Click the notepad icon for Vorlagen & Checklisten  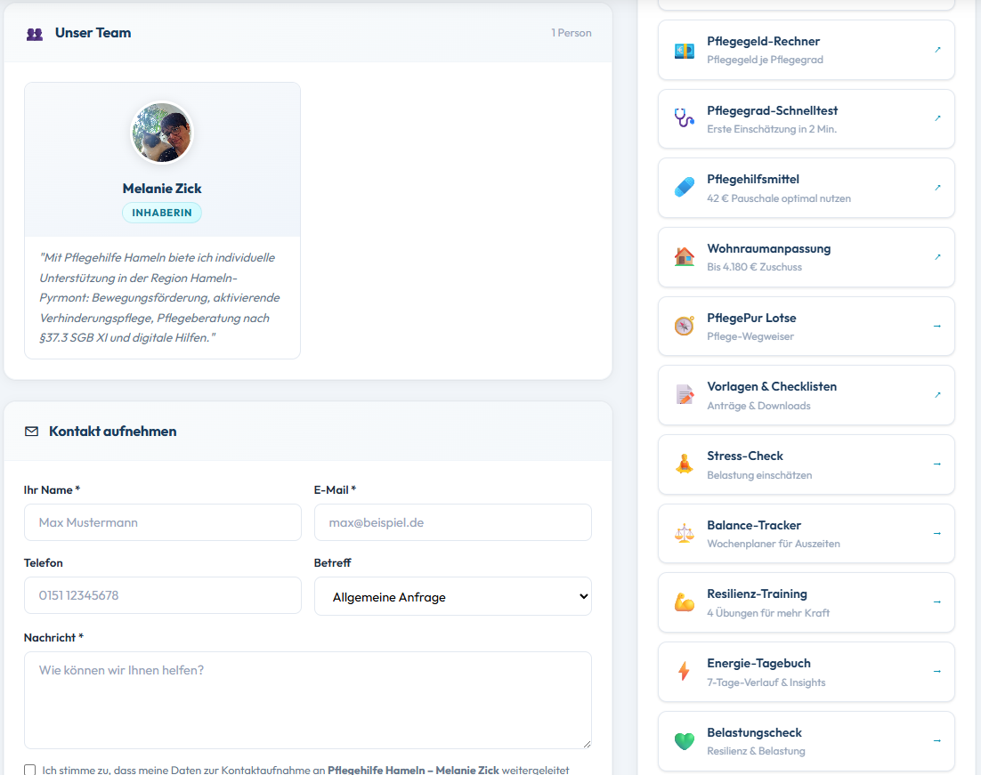pyautogui.click(x=684, y=395)
